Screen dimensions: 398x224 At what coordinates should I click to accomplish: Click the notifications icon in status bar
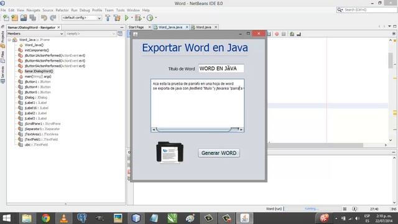[354, 209]
